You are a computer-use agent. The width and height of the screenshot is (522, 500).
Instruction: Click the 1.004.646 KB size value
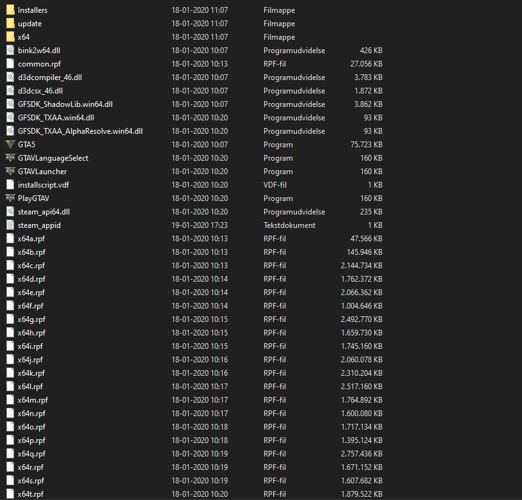(361, 306)
